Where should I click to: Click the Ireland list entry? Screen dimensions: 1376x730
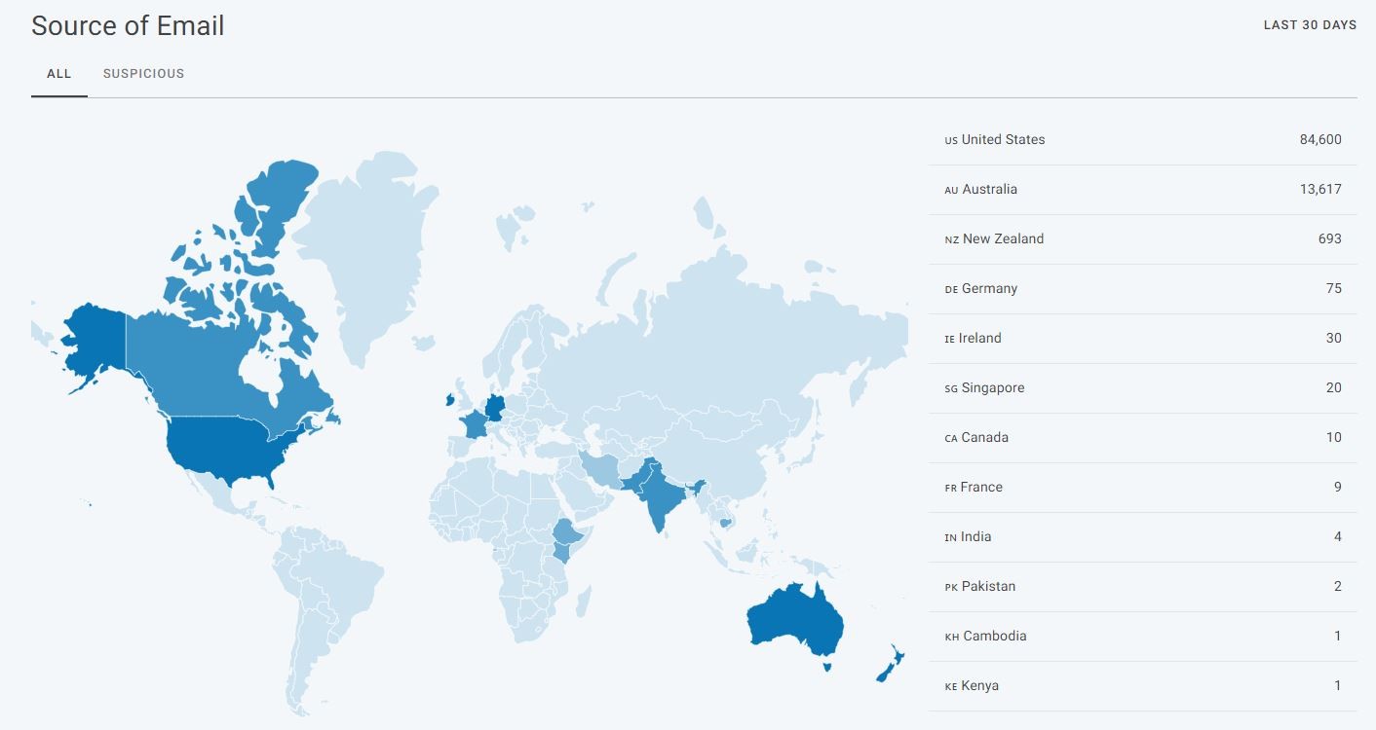1142,339
